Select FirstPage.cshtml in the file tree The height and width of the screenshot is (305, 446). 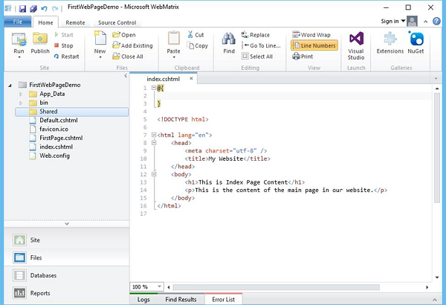(x=59, y=138)
